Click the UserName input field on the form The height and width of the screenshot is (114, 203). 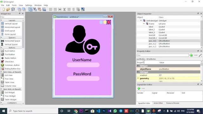tap(83, 65)
